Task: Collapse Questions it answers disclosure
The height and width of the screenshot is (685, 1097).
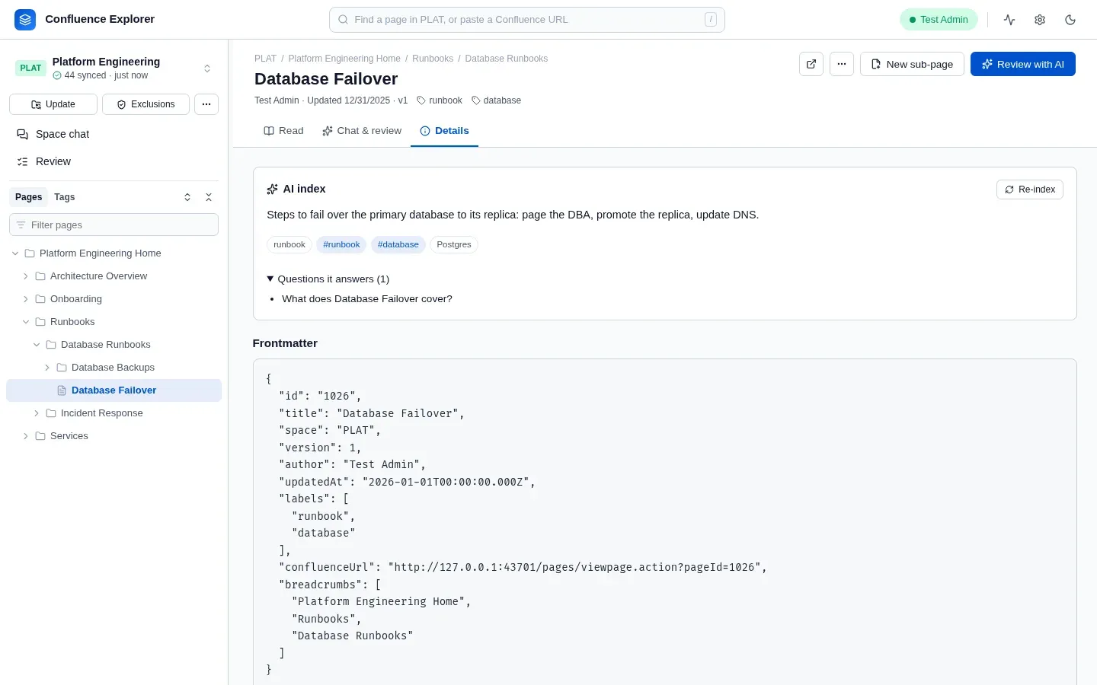Action: click(x=328, y=279)
